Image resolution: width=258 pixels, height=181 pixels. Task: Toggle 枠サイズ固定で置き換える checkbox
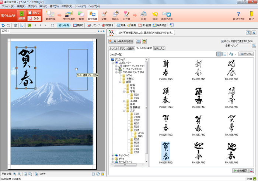[222, 41]
